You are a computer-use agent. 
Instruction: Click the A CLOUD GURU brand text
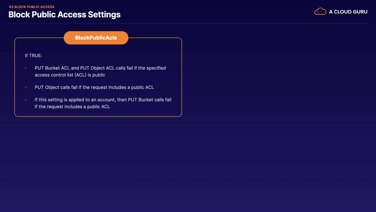pos(348,12)
